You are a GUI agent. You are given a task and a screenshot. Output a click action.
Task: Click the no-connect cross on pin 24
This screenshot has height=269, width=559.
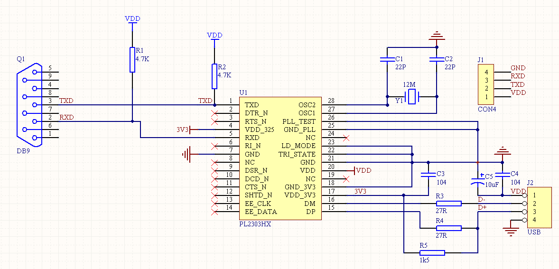(345, 138)
